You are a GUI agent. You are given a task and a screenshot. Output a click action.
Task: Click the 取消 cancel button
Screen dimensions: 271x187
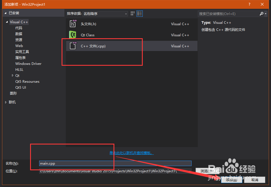255,180
